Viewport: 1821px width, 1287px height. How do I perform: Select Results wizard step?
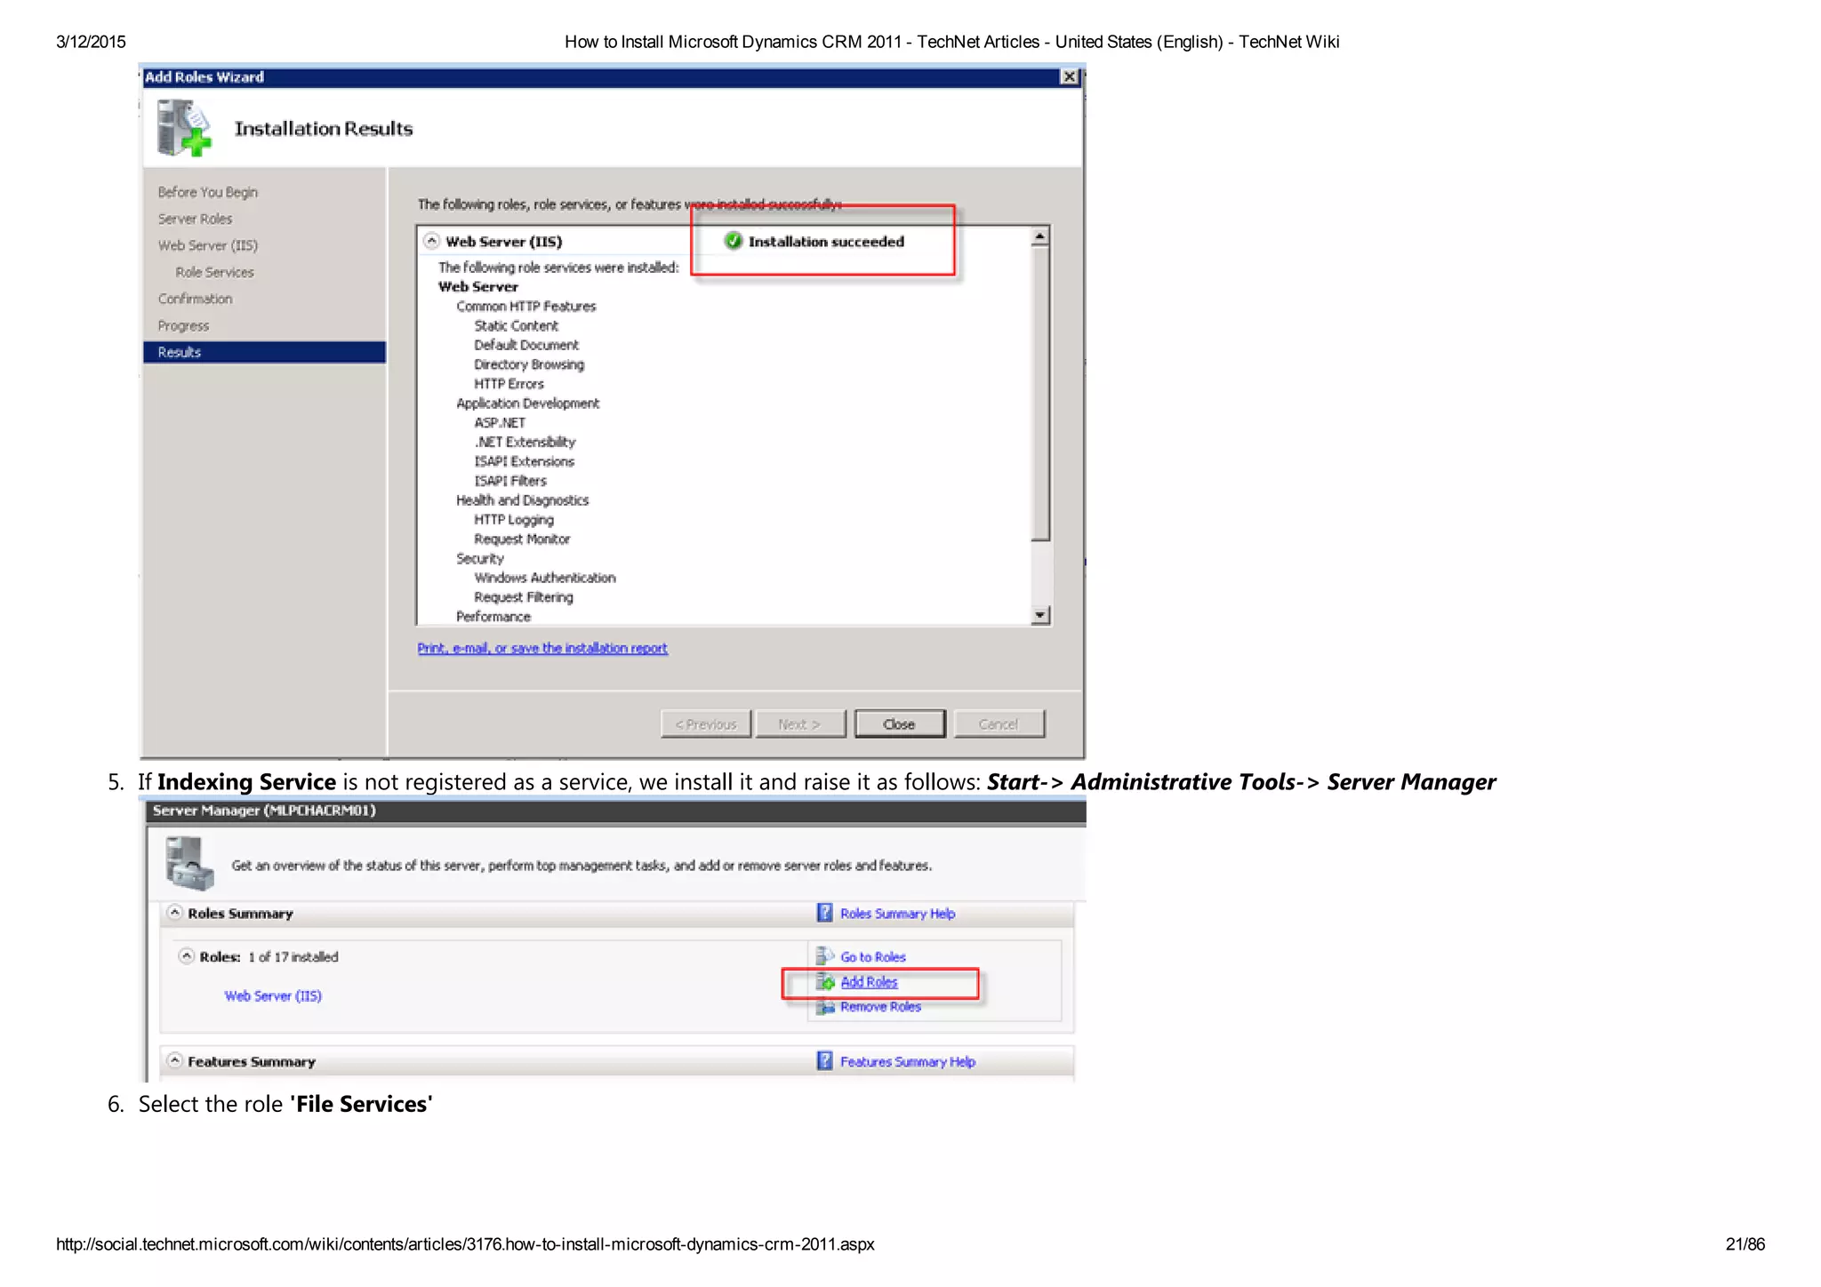pos(264,352)
